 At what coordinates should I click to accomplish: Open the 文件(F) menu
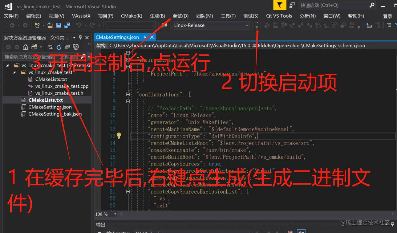(11, 16)
